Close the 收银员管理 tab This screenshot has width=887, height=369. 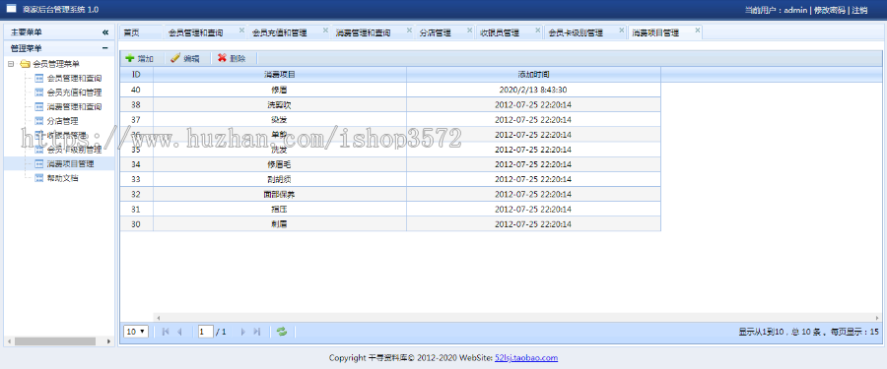tap(537, 30)
